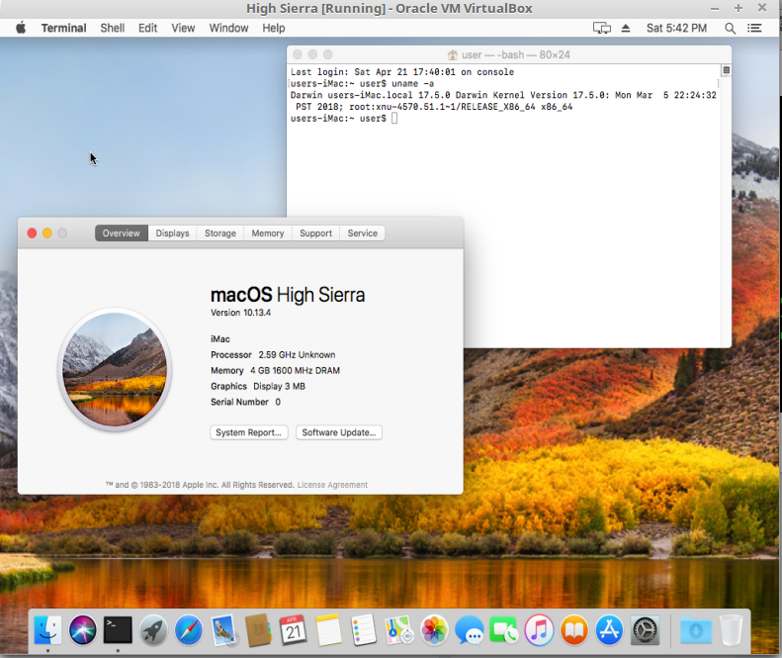Launch Safari from the Dock
The width and height of the screenshot is (782, 658).
click(x=189, y=630)
